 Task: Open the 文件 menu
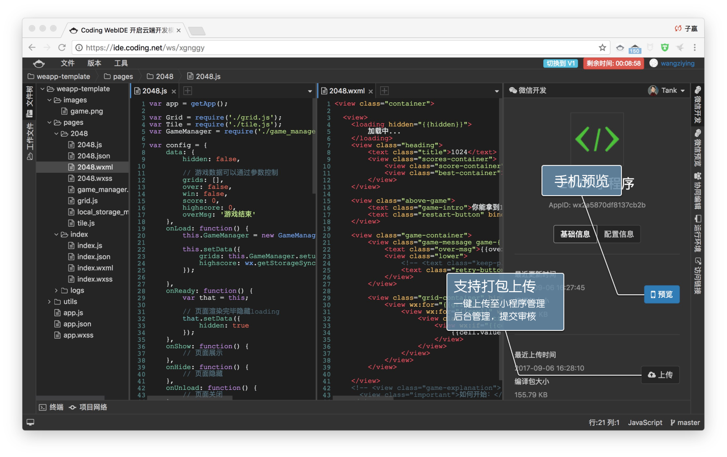(68, 63)
